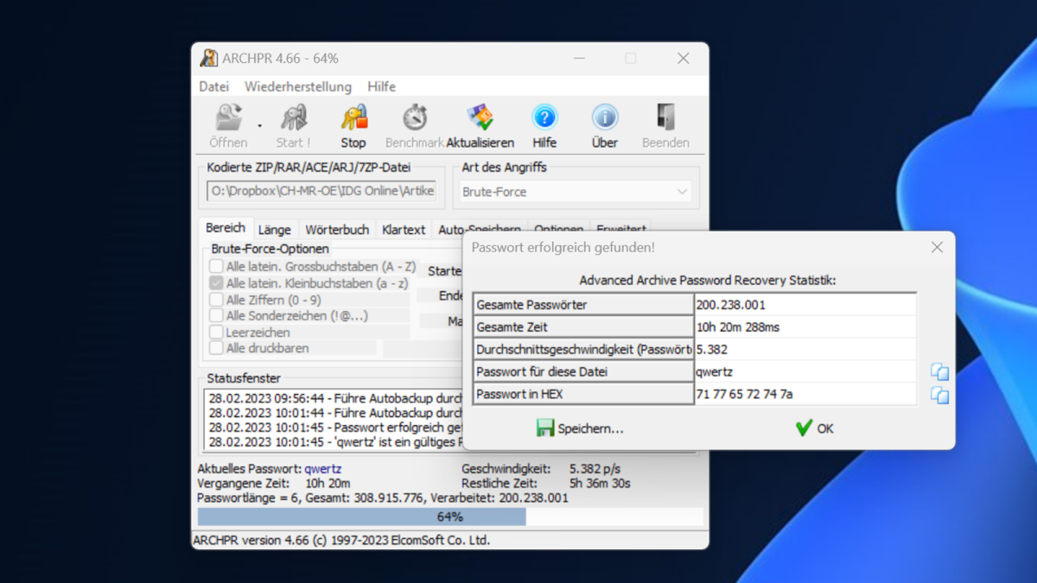Click log line 'Passwort erfolgreich' at 10:01:45
The width and height of the screenshot is (1037, 583).
[x=335, y=428]
